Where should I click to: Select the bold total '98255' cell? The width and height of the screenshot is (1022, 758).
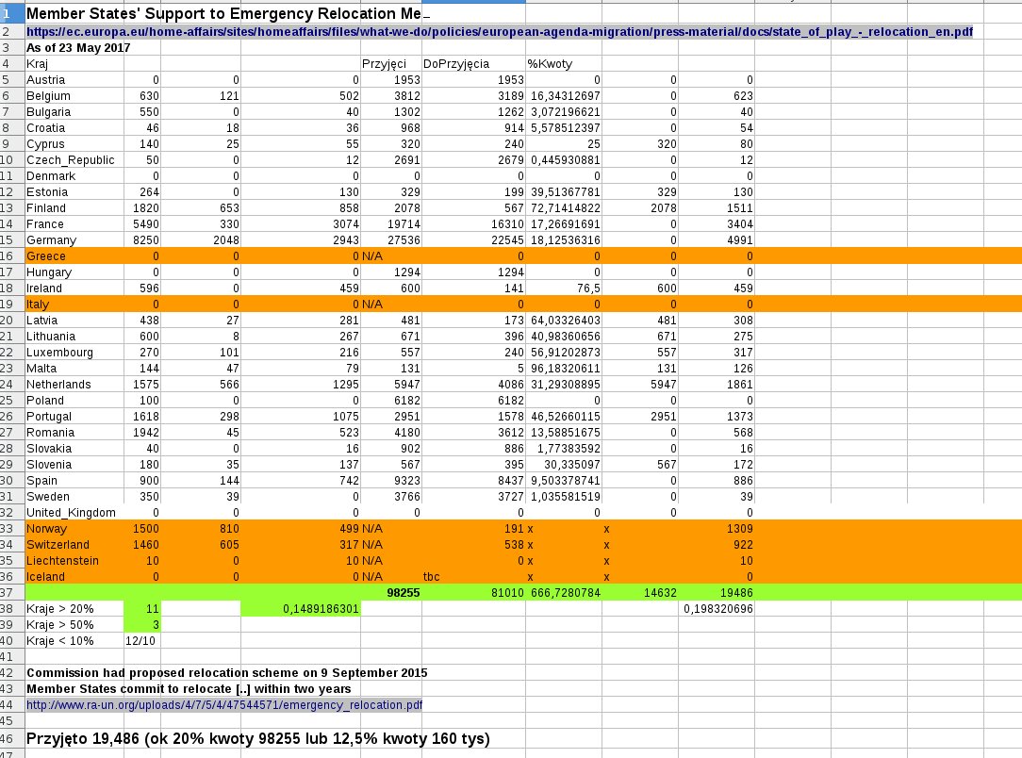click(391, 592)
